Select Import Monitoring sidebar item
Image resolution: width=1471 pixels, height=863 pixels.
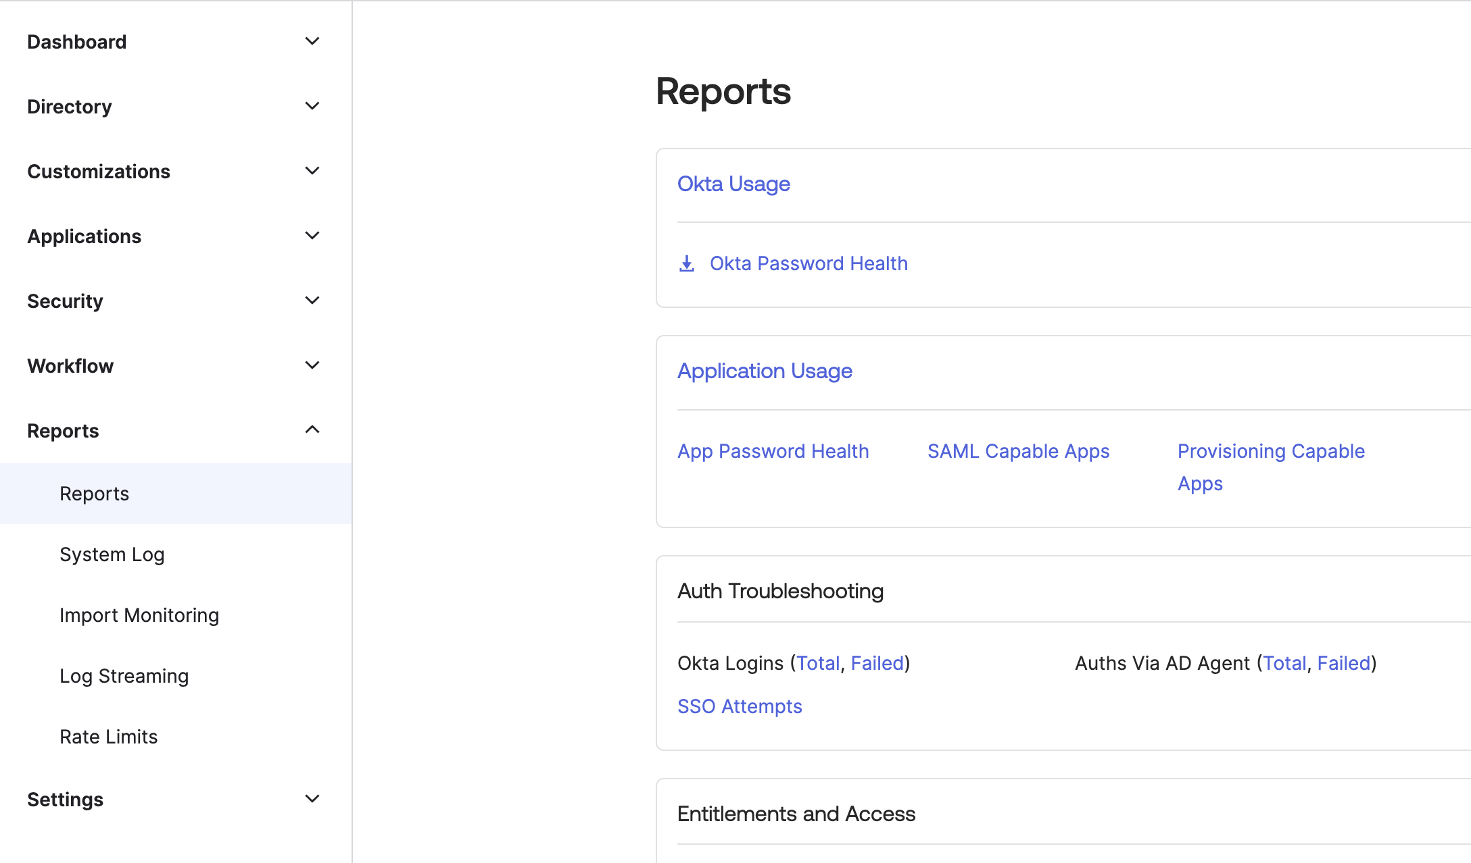tap(139, 615)
